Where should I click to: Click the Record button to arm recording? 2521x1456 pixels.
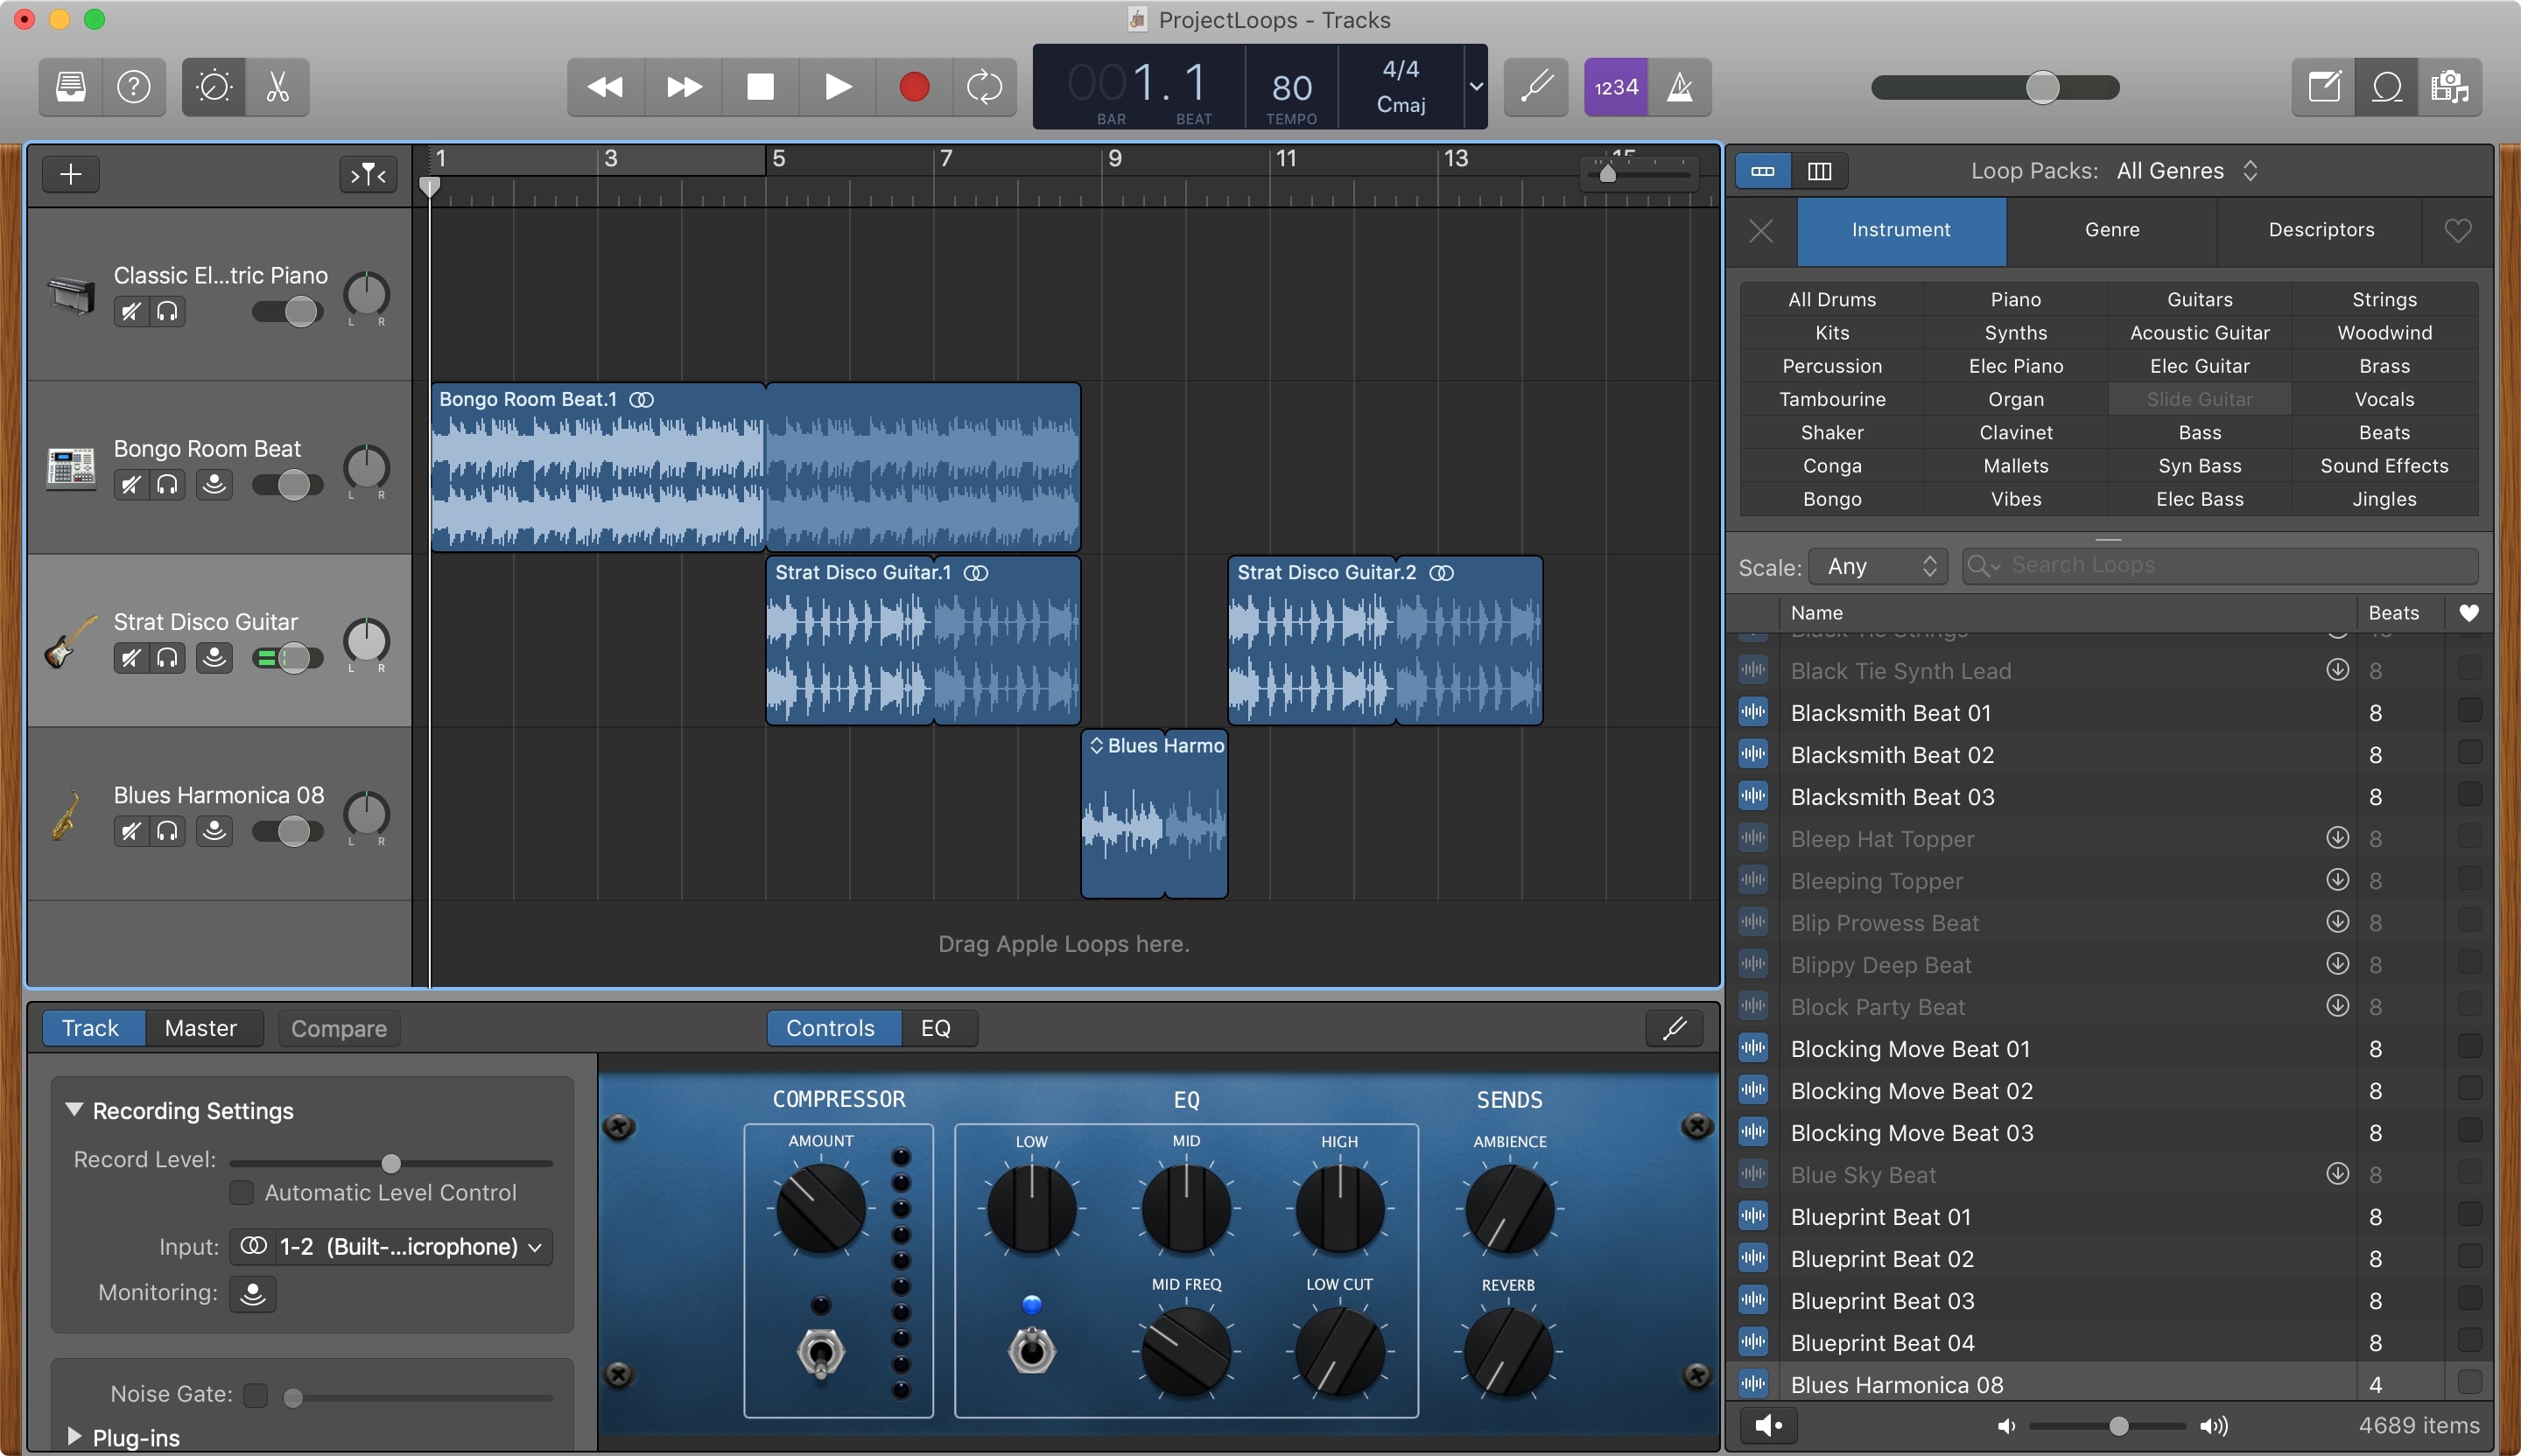[x=909, y=85]
